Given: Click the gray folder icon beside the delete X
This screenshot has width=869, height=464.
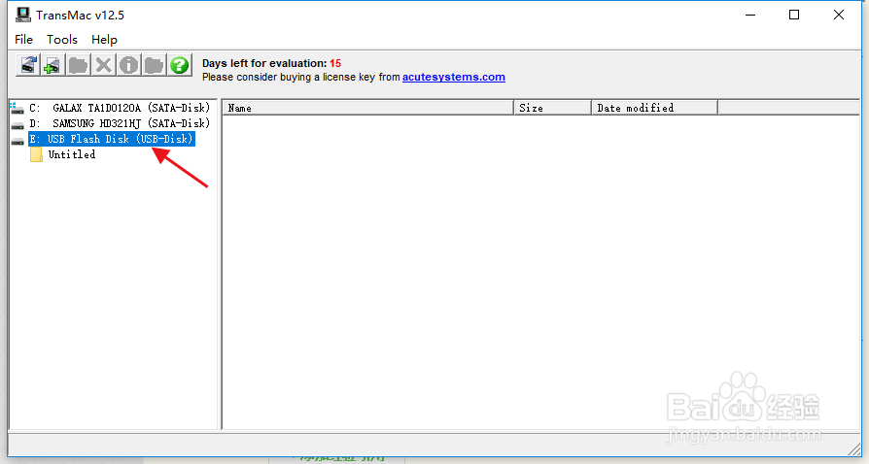Looking at the screenshot, I should coord(78,65).
